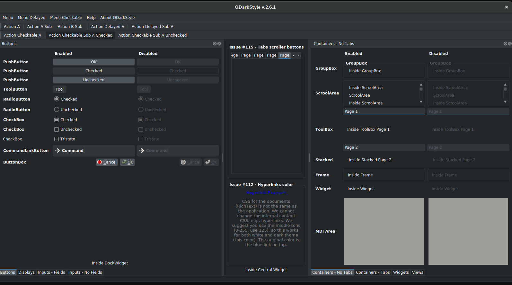Select the Containers - No Tabs tab
Screen dimensions: 512x285
(332, 272)
